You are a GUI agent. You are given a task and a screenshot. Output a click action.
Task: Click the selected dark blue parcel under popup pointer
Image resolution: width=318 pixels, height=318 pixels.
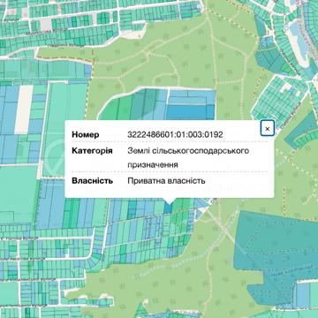[168, 208]
